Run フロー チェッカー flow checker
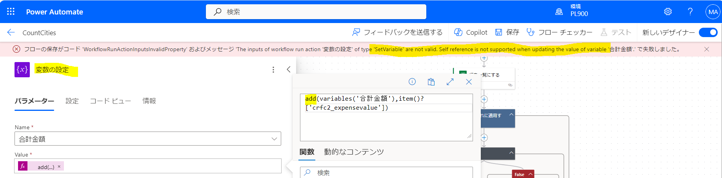 pos(559,32)
